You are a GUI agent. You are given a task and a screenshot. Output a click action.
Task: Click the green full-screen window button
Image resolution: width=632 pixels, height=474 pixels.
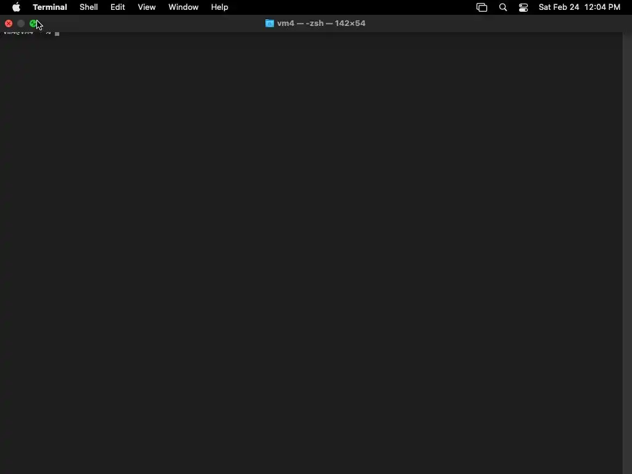pyautogui.click(x=33, y=23)
